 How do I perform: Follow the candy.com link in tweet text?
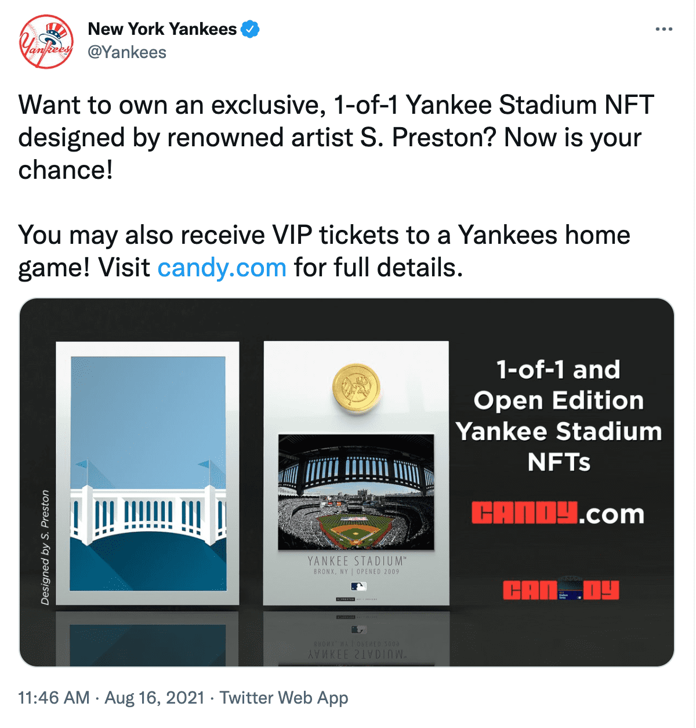(x=222, y=268)
